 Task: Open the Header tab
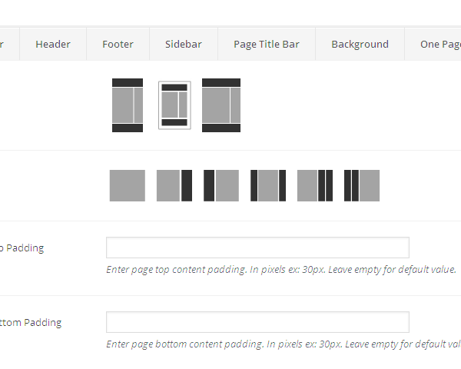tap(53, 45)
